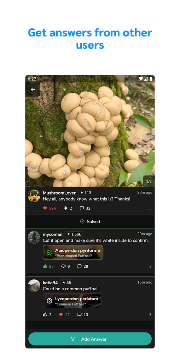Open the Lycoperdon perlatum species card
Screen dimensions: 180x360
(x=72, y=301)
